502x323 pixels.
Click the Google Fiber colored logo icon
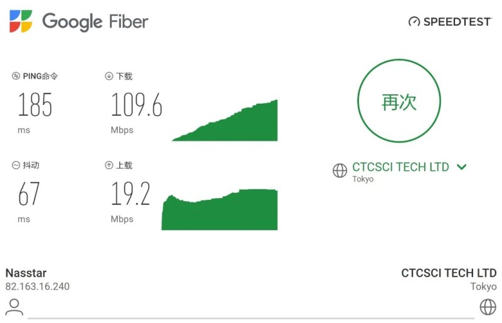(21, 21)
